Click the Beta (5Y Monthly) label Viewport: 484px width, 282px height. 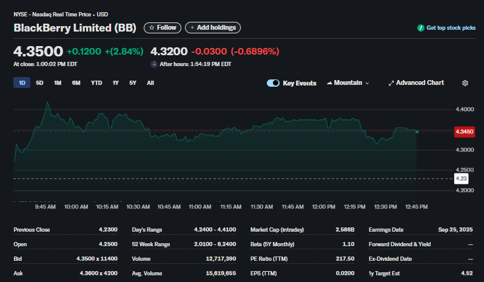(272, 244)
